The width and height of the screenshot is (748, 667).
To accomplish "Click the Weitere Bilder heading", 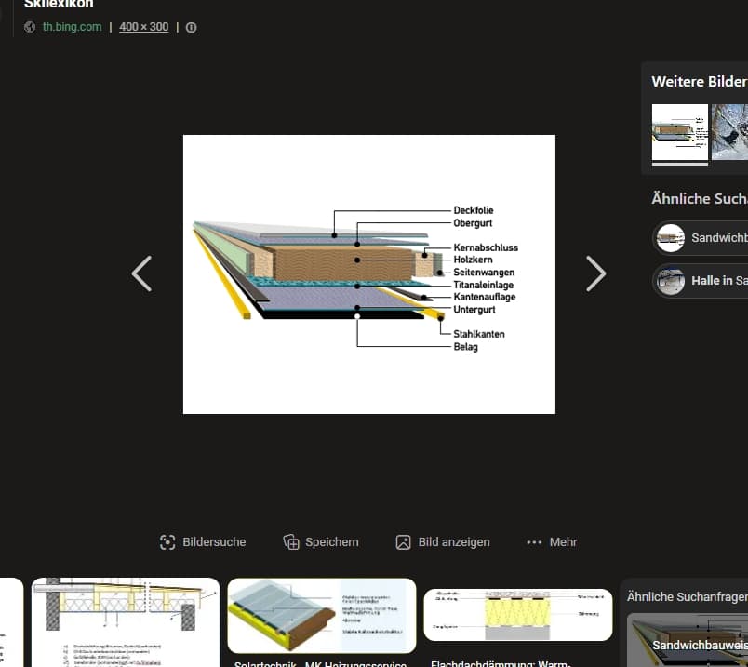I will click(700, 82).
